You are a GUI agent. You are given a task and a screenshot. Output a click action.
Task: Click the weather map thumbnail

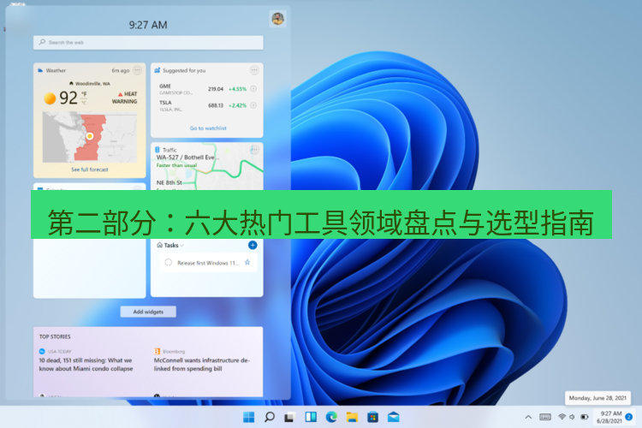click(90, 137)
